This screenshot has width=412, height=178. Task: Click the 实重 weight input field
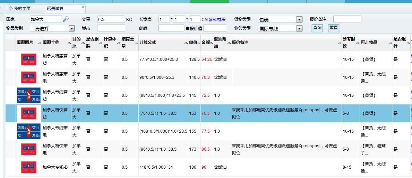pos(111,19)
